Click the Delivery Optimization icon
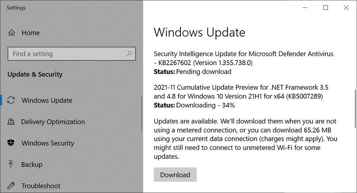This screenshot has height=193, width=357. (12, 122)
